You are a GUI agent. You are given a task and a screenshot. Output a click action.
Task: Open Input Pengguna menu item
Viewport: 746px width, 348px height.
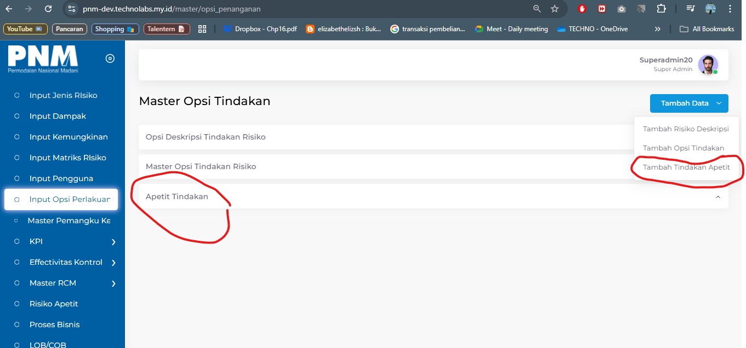coord(62,178)
